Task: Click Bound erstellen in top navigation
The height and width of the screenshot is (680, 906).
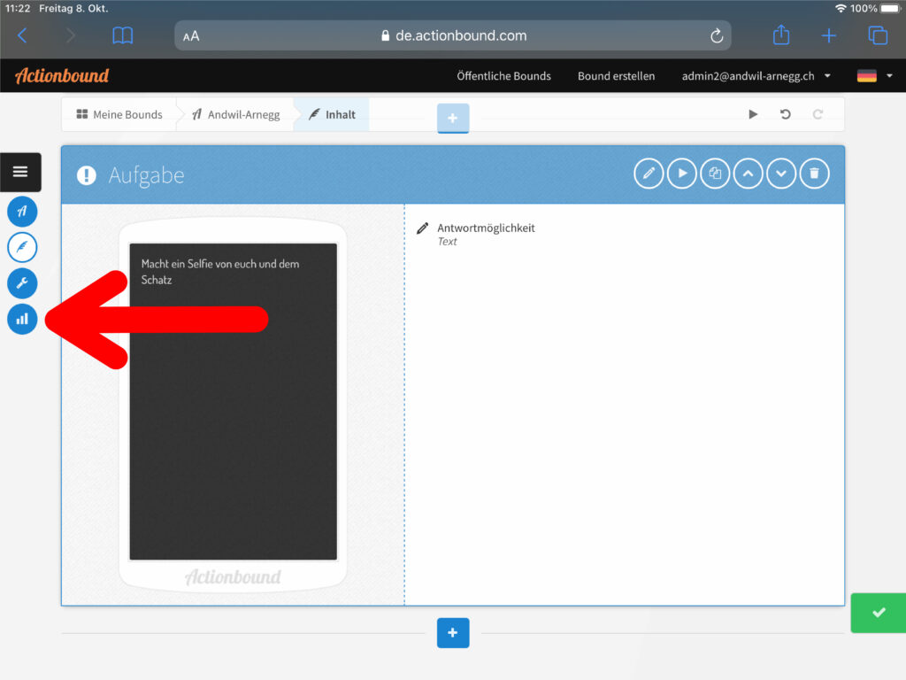Action: tap(616, 76)
